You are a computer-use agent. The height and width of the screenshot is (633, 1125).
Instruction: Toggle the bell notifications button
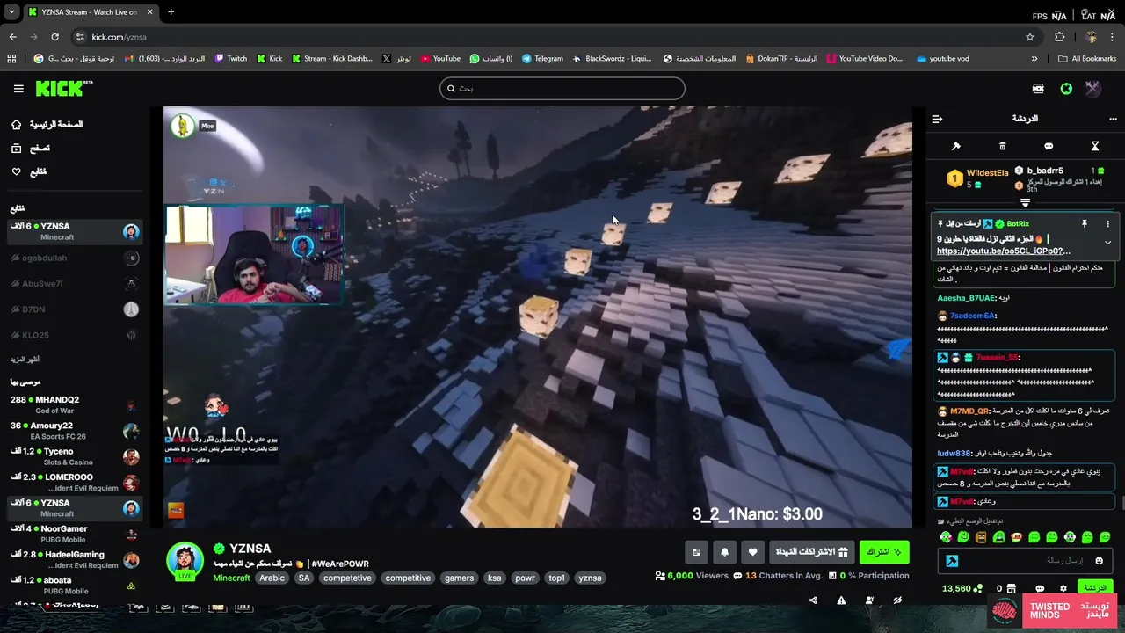tap(724, 552)
